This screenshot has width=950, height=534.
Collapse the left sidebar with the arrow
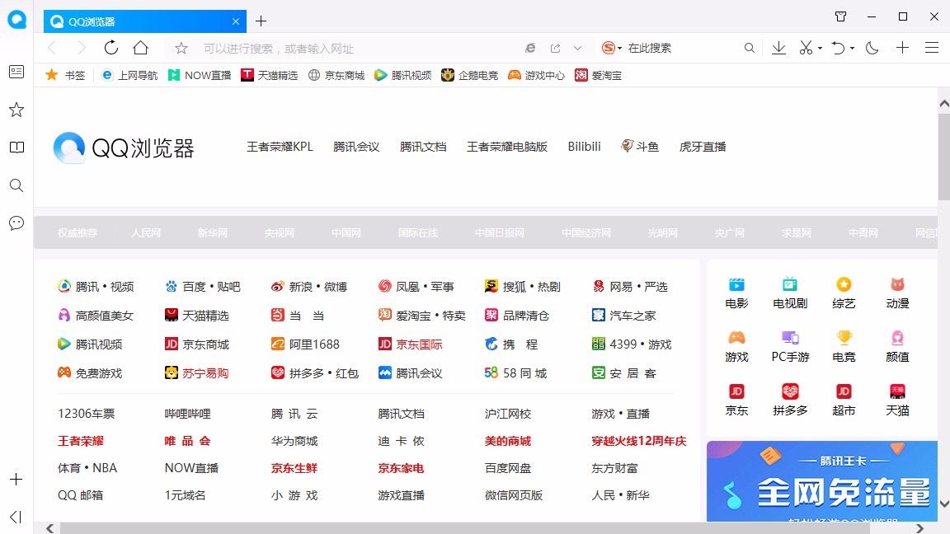(16, 518)
